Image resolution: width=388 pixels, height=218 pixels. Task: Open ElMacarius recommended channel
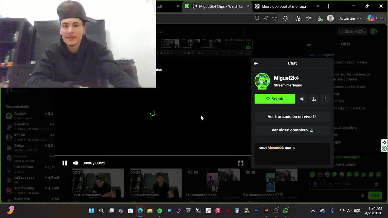point(30,169)
